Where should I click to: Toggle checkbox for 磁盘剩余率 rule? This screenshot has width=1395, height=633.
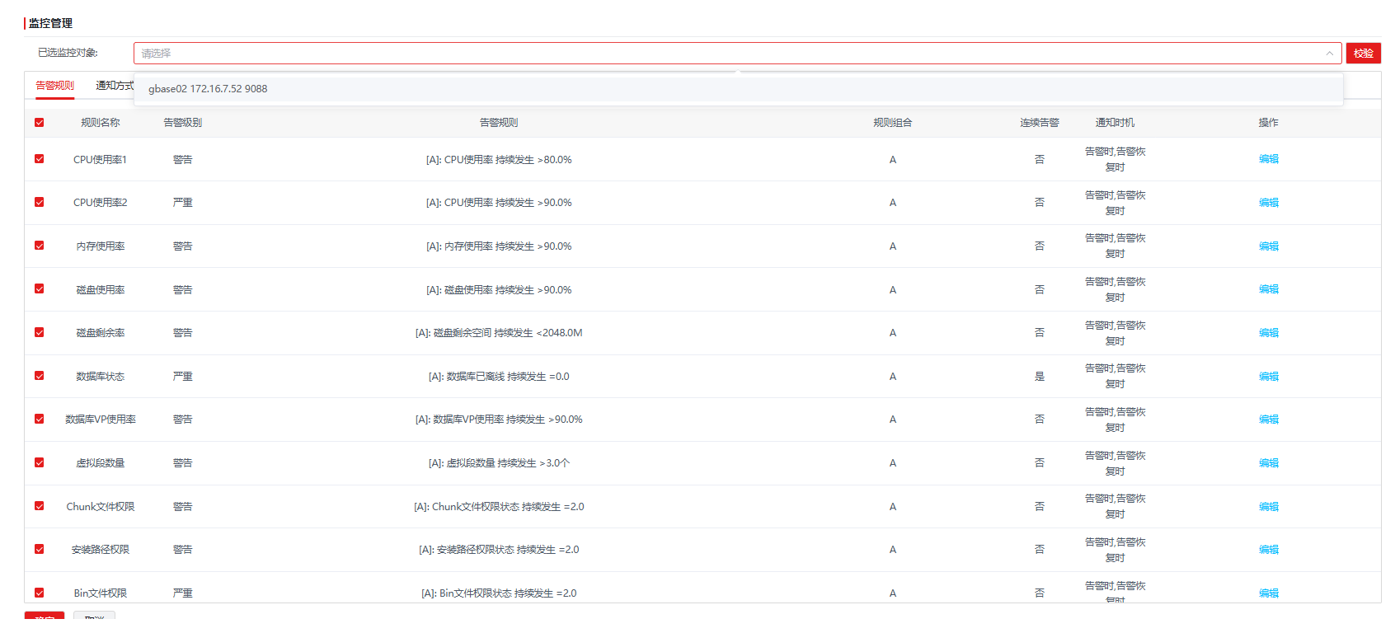coord(39,332)
